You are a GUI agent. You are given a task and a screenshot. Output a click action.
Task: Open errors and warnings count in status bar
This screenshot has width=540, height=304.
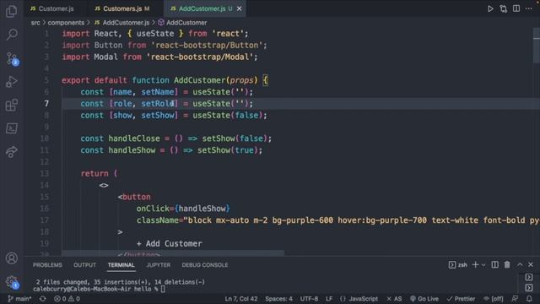point(67,298)
